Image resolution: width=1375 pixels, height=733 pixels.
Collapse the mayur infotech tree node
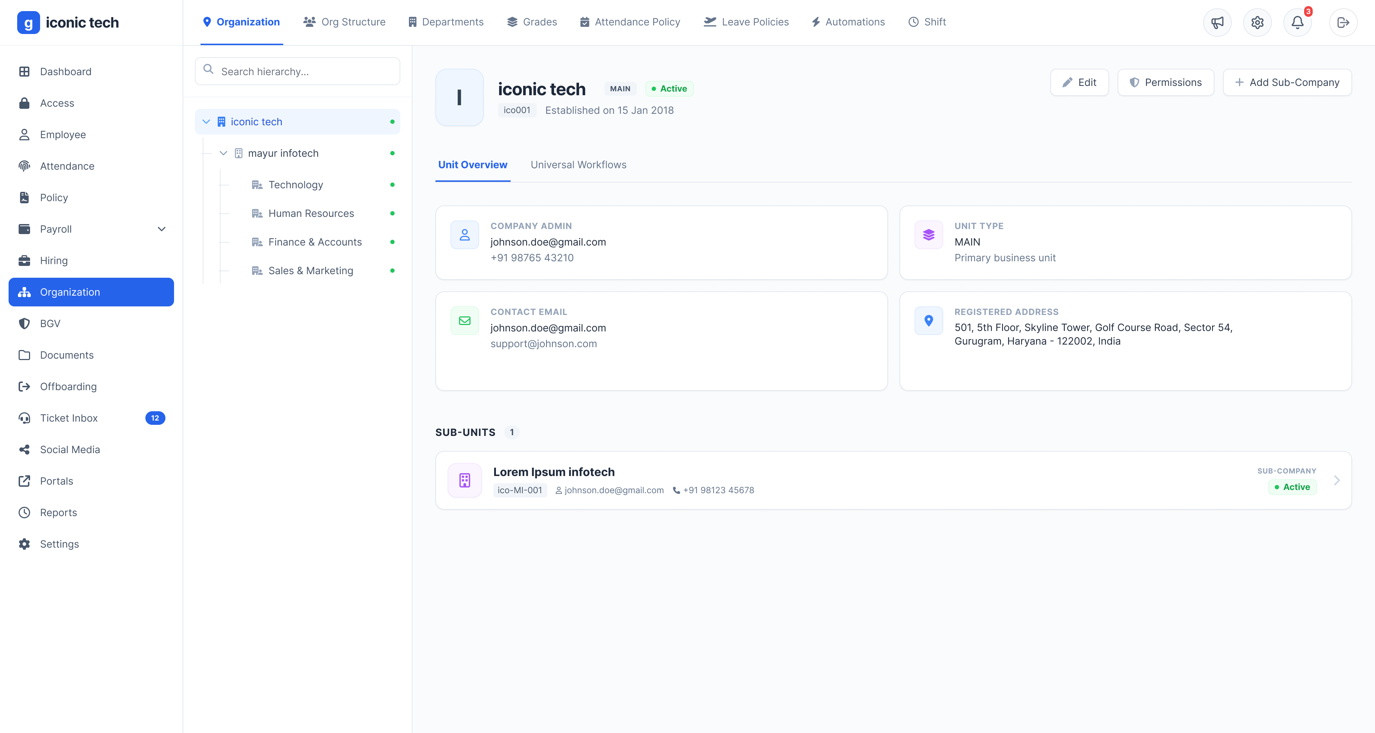223,153
